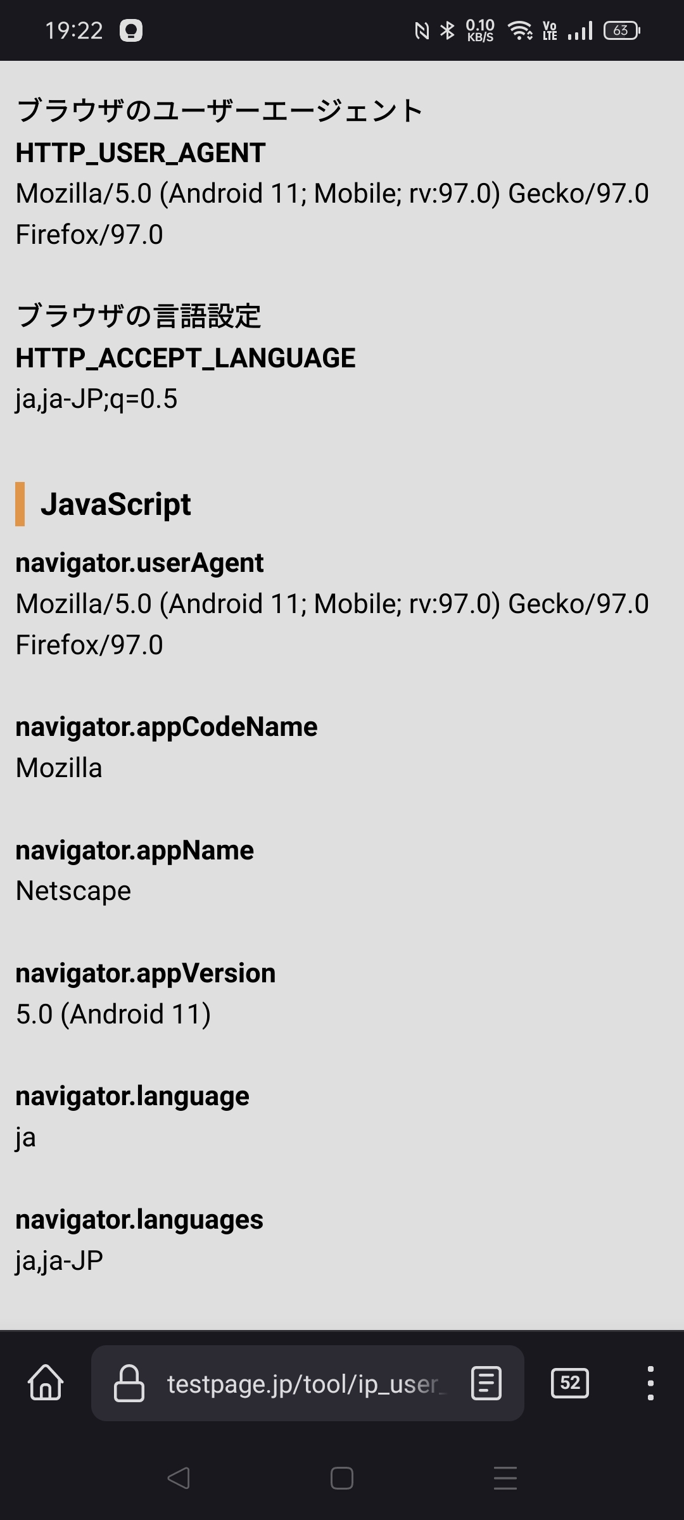This screenshot has height=1520, width=684.
Task: Open the tab switcher showing 52 tabs
Action: pos(570,1383)
